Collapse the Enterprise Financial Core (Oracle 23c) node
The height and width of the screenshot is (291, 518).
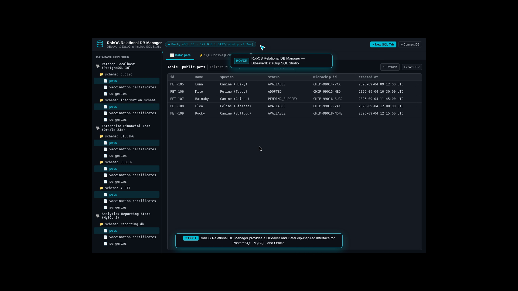(x=127, y=128)
